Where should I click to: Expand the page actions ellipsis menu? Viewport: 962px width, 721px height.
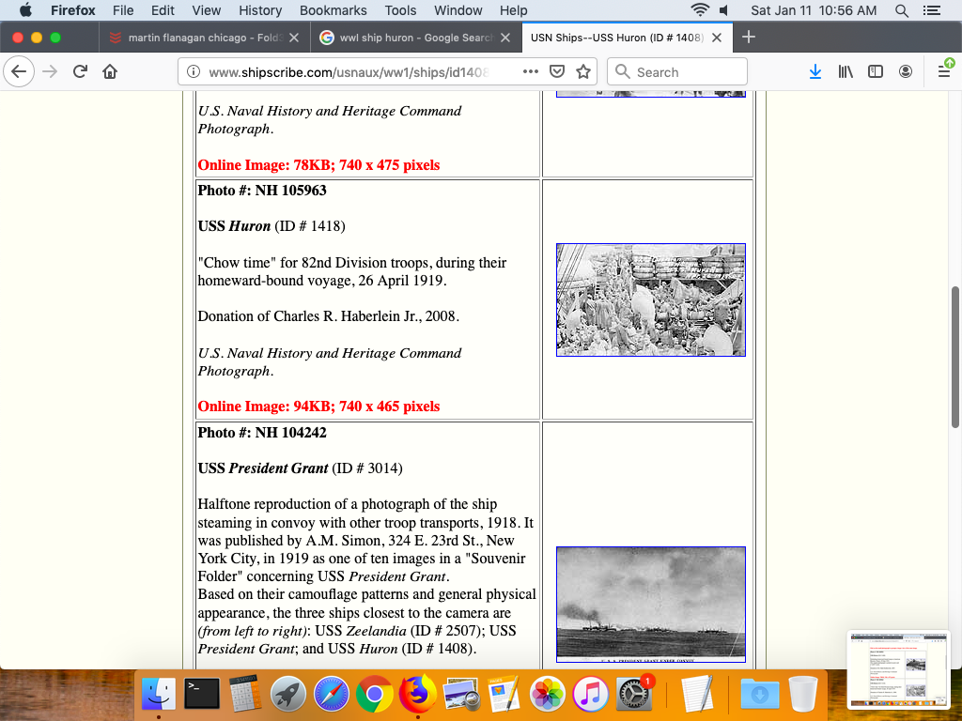click(x=531, y=72)
